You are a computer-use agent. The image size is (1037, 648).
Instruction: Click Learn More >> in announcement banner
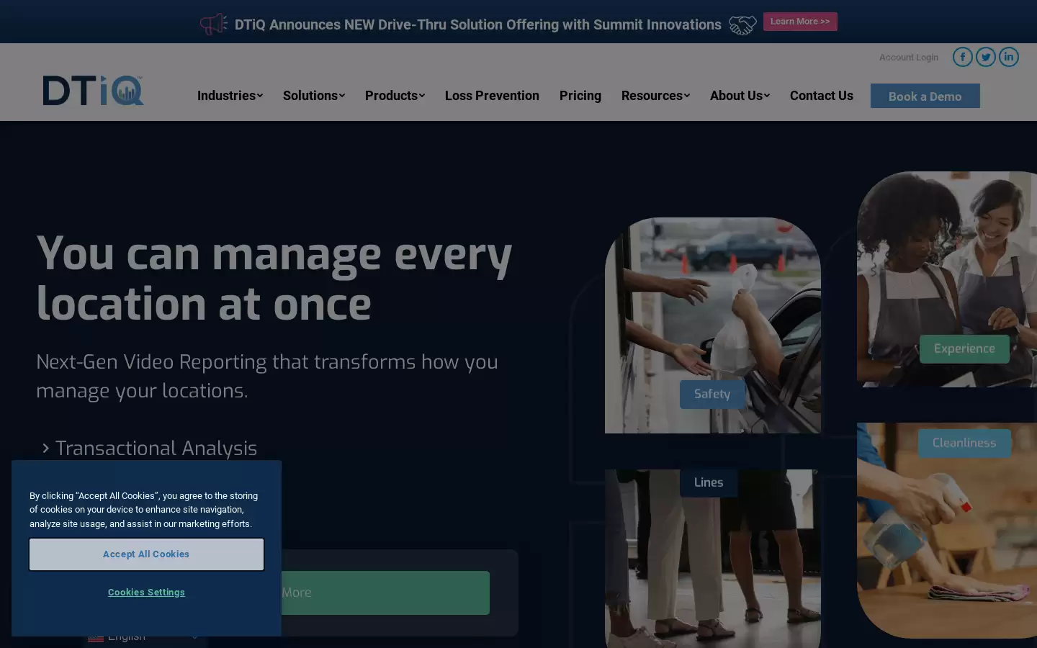point(800,22)
